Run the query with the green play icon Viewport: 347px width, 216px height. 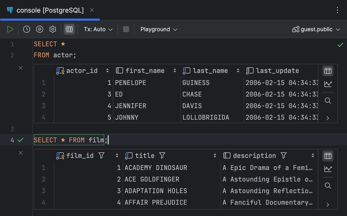click(10, 29)
